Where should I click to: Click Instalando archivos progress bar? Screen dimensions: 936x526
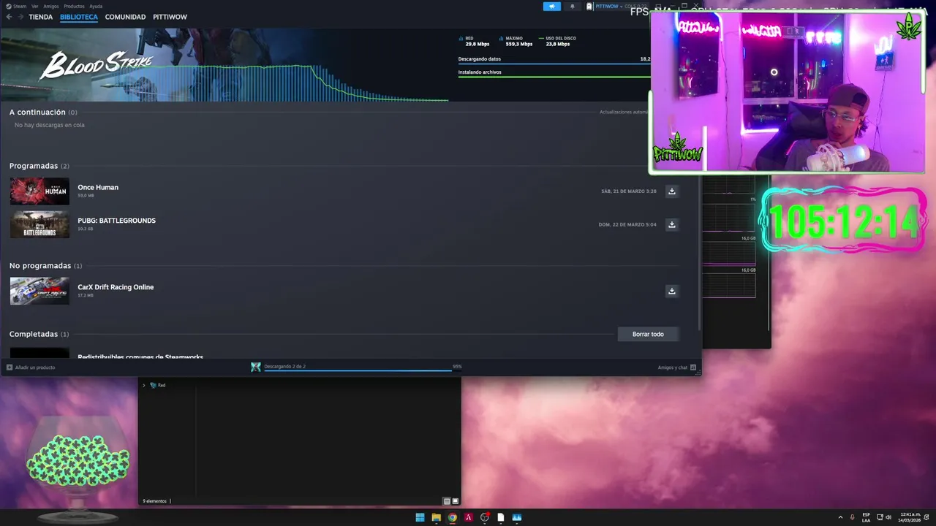point(554,77)
